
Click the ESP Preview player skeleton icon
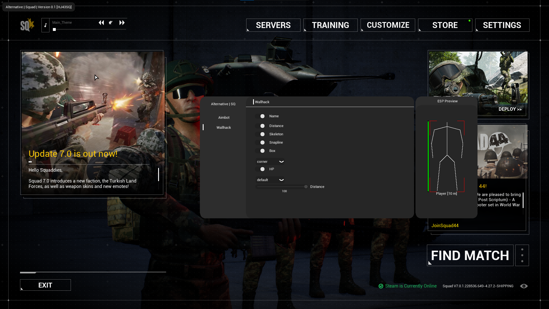[x=446, y=157]
